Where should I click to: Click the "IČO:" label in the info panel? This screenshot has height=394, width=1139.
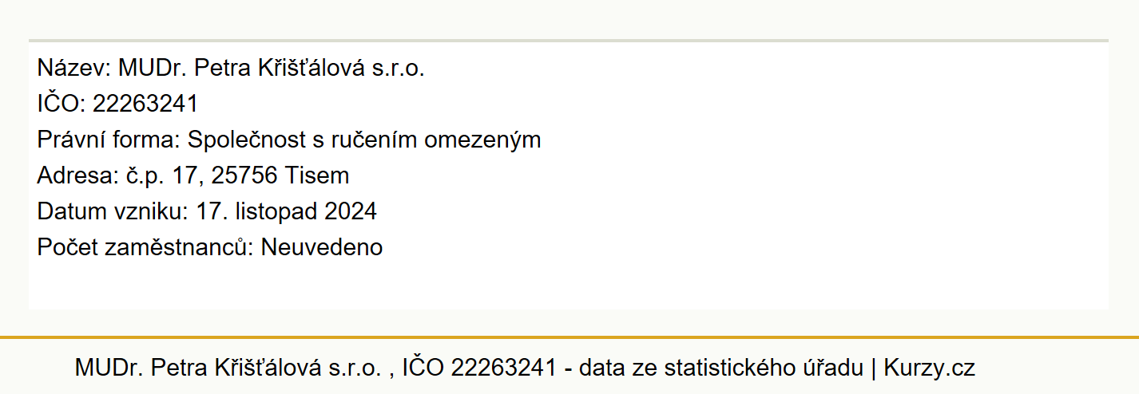coord(62,104)
